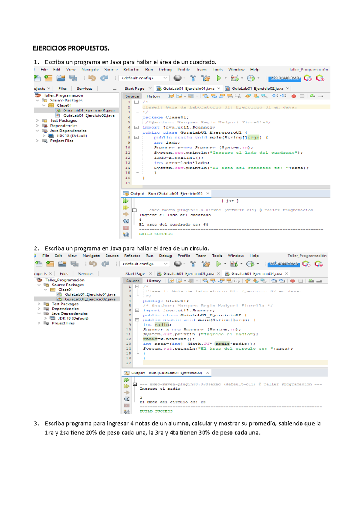Open Refactor menu in circle-exercise IDE menu bar

(x=132, y=256)
